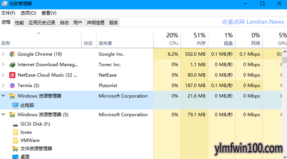Collapse the Windows 资源管理器 (5) group

3,114
